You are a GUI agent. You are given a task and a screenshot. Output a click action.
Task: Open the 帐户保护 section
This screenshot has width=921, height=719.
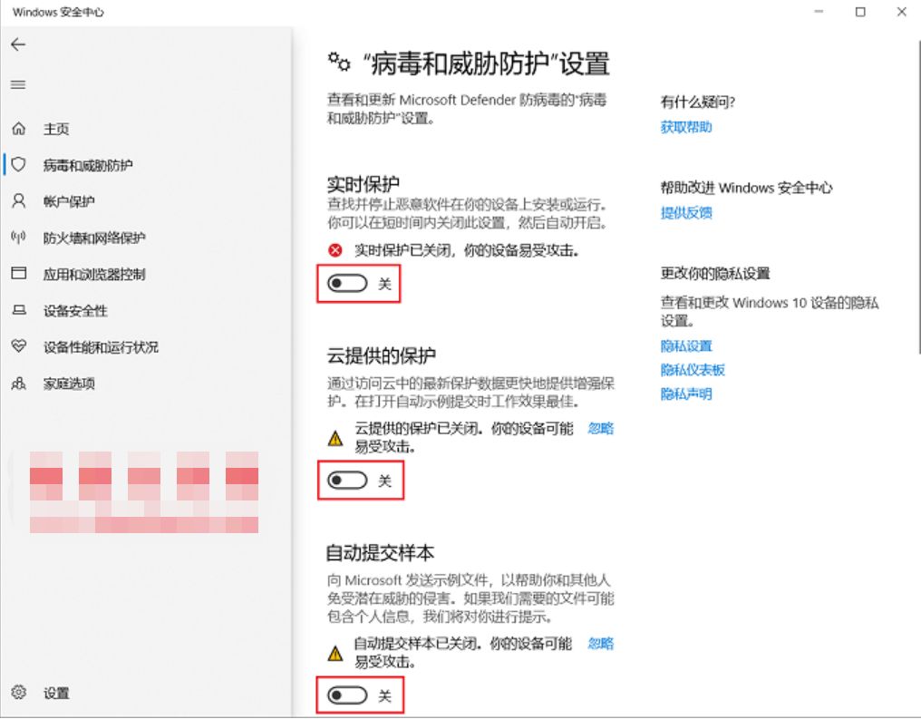(x=57, y=201)
